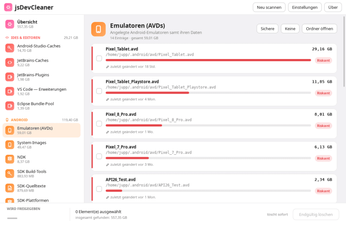Click the Keine selection button

[x=290, y=29]
